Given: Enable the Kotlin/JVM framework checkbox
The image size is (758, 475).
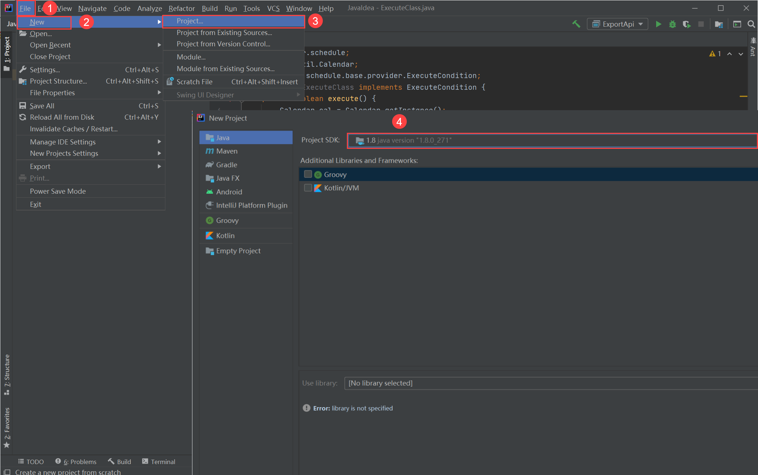Looking at the screenshot, I should (x=308, y=188).
